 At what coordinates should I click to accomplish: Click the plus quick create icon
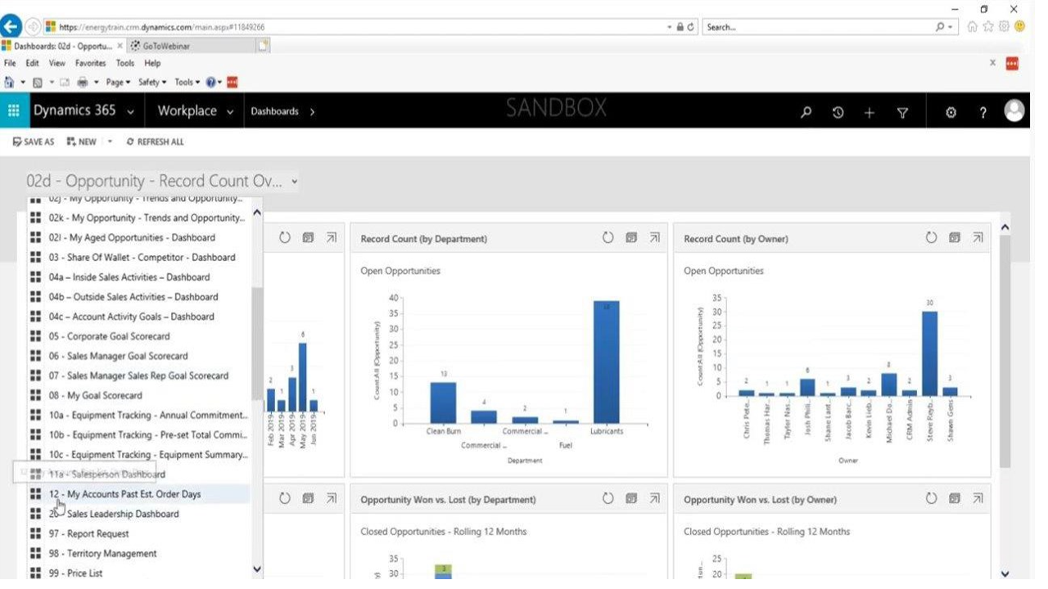coord(870,113)
